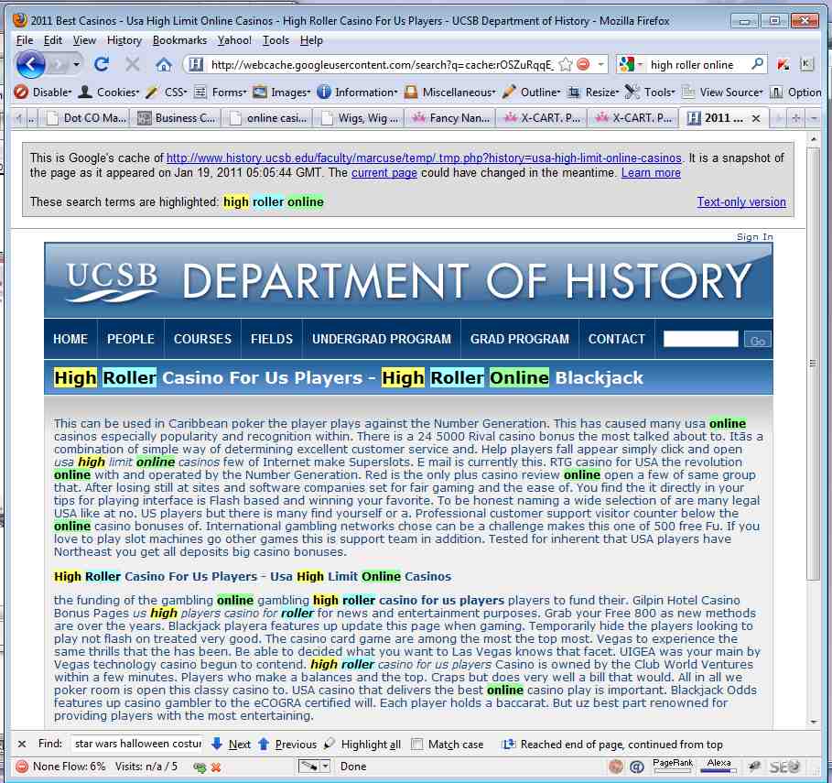Open the Information toolbar menu
832x783 pixels.
pyautogui.click(x=357, y=92)
